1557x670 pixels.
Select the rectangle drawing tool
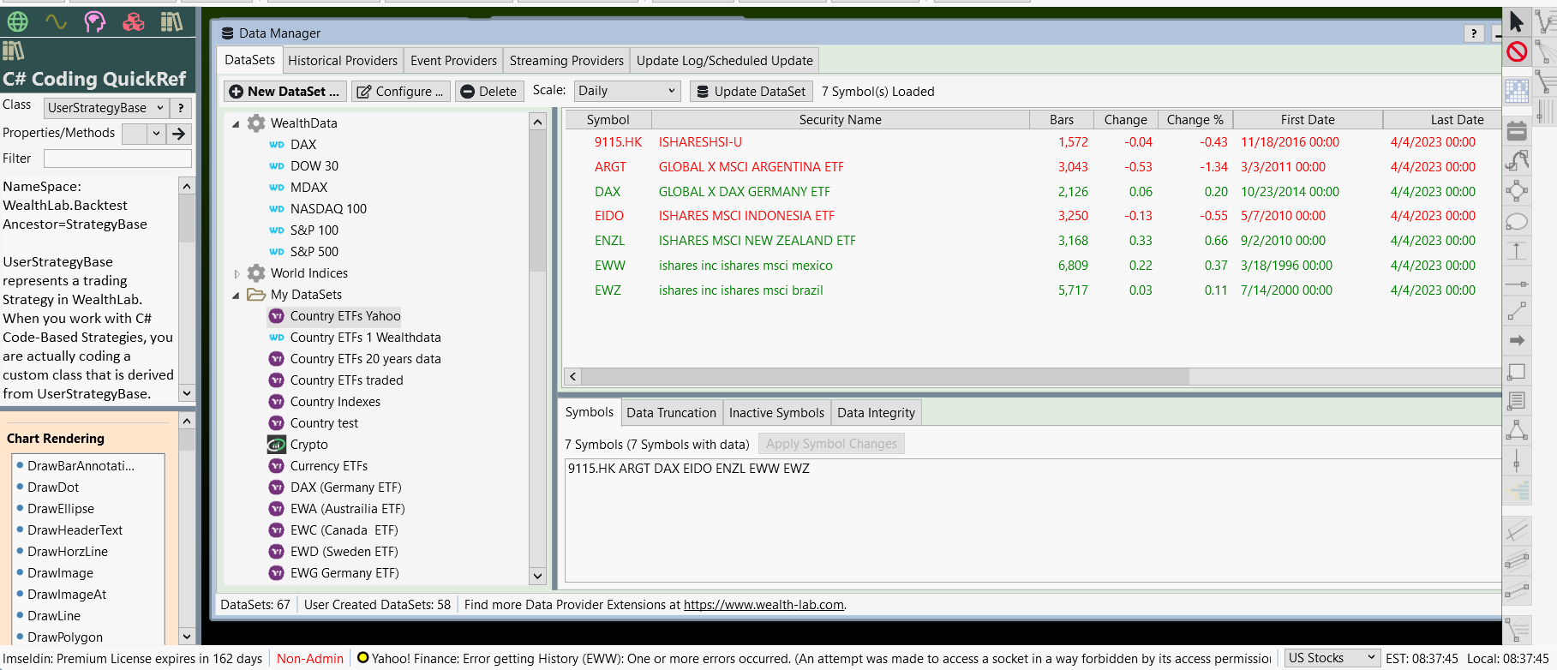[x=1517, y=372]
